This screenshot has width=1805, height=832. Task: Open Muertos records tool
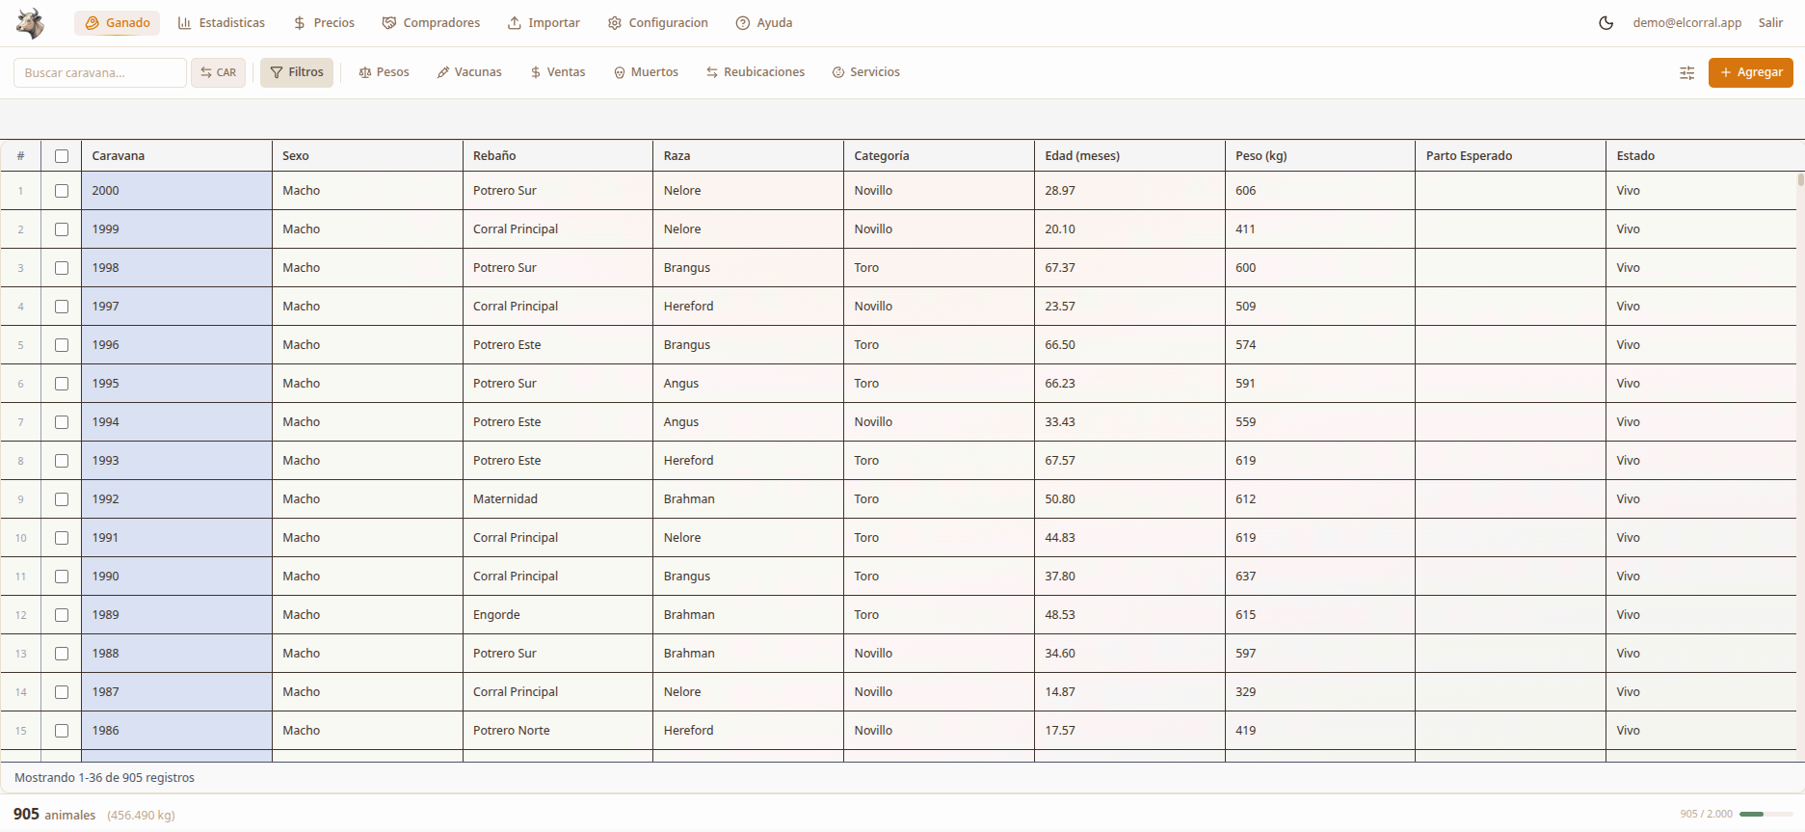click(646, 72)
